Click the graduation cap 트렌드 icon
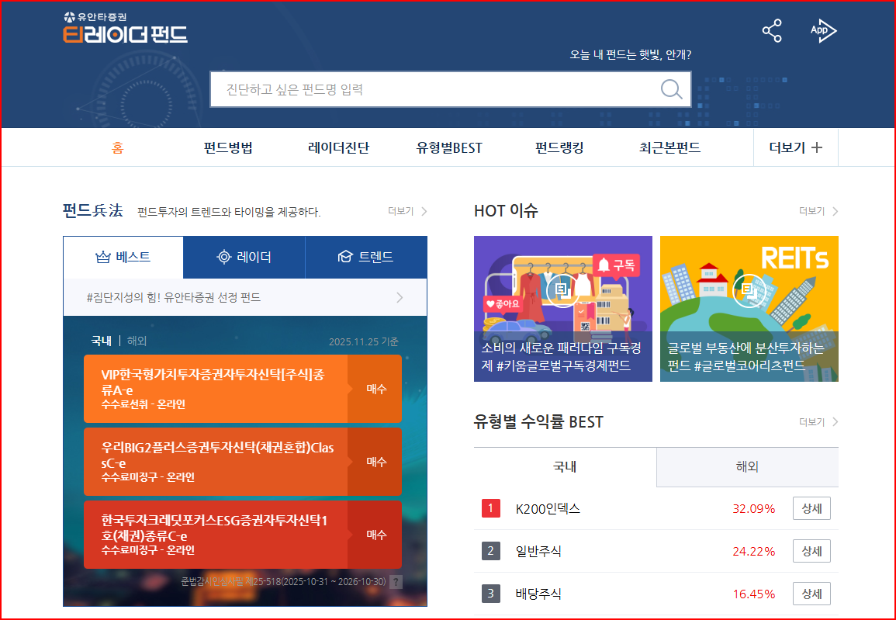 (x=345, y=257)
